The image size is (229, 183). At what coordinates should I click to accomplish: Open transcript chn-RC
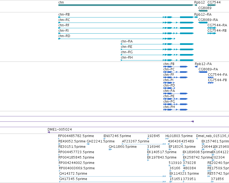(64, 20)
